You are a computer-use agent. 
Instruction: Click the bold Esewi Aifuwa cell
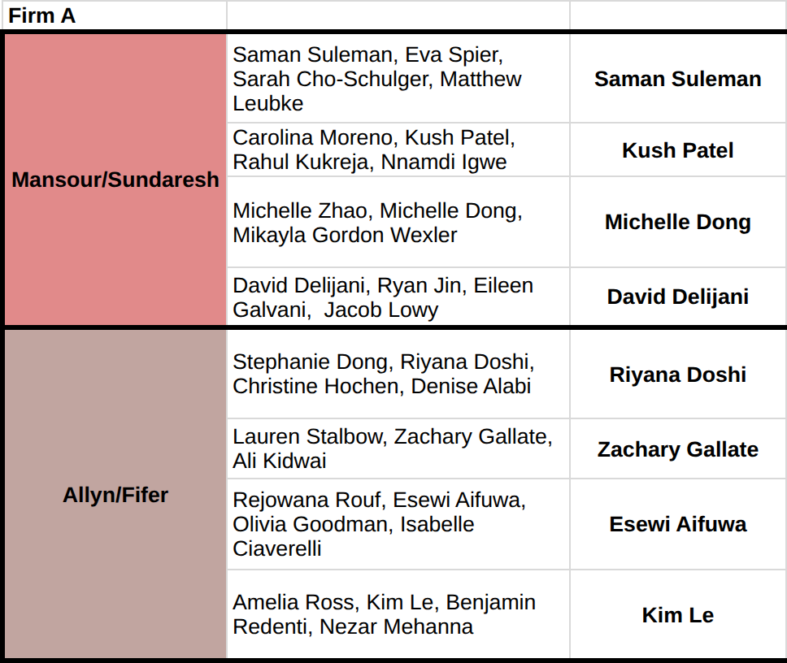pos(678,524)
